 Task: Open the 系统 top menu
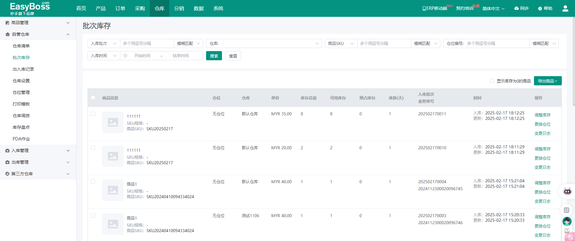pyautogui.click(x=218, y=8)
